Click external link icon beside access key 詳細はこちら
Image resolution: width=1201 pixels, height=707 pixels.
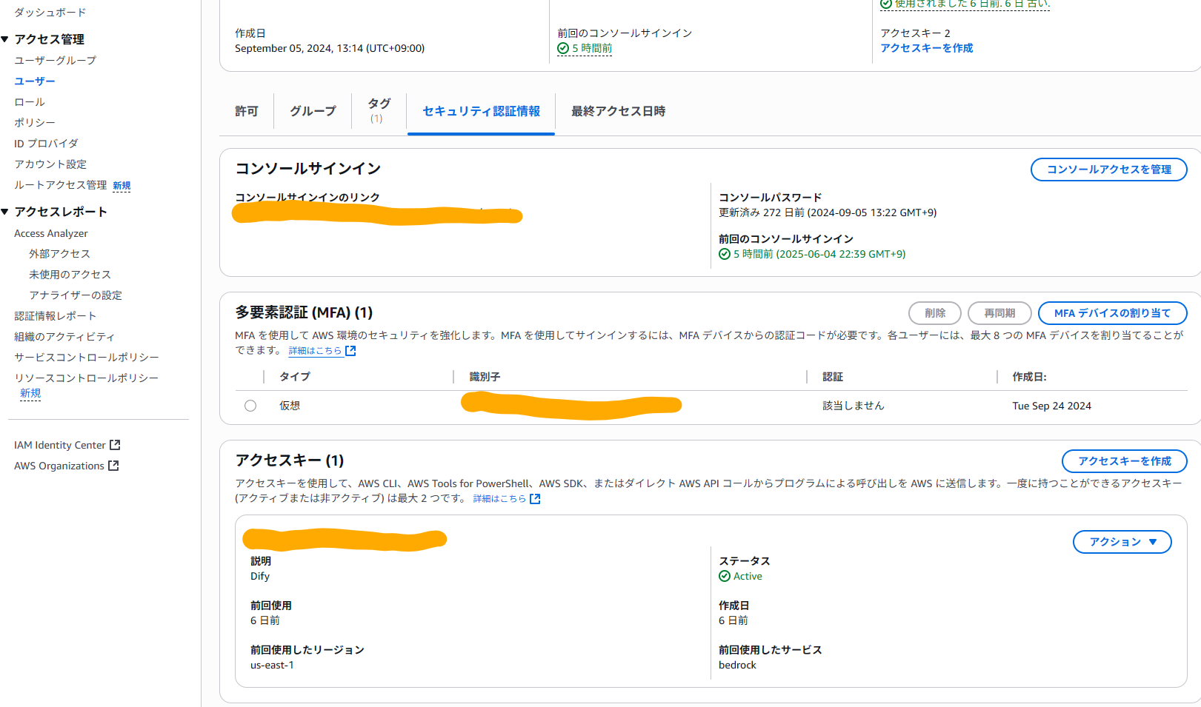click(535, 499)
